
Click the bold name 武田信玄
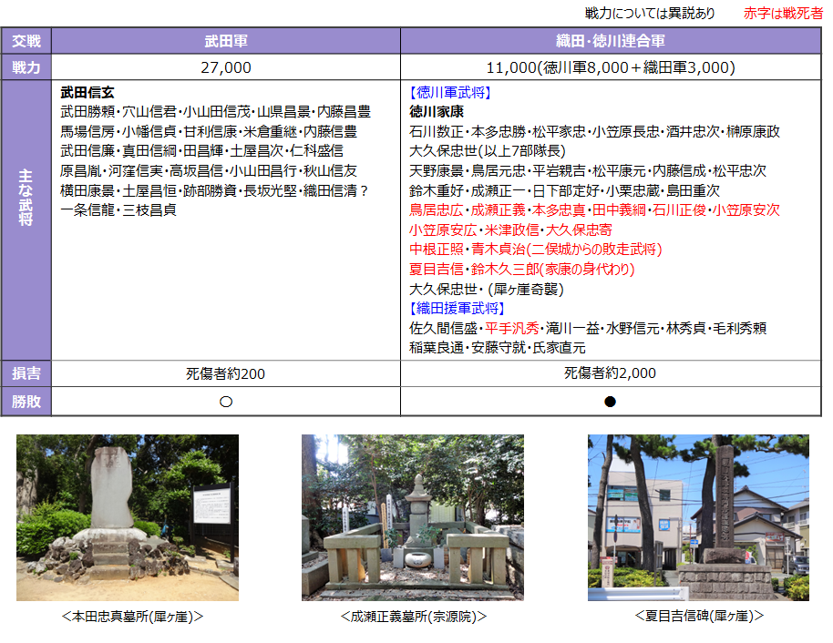(87, 92)
